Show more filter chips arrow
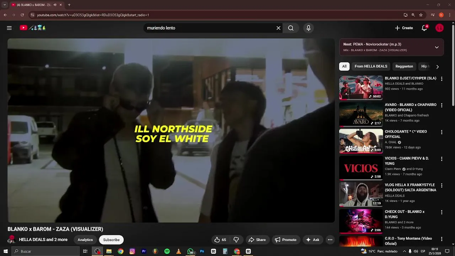The image size is (455, 256). 438,66
